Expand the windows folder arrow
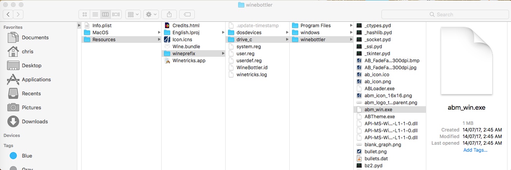Screen dimensions: 511x170 pyautogui.click(x=351, y=32)
